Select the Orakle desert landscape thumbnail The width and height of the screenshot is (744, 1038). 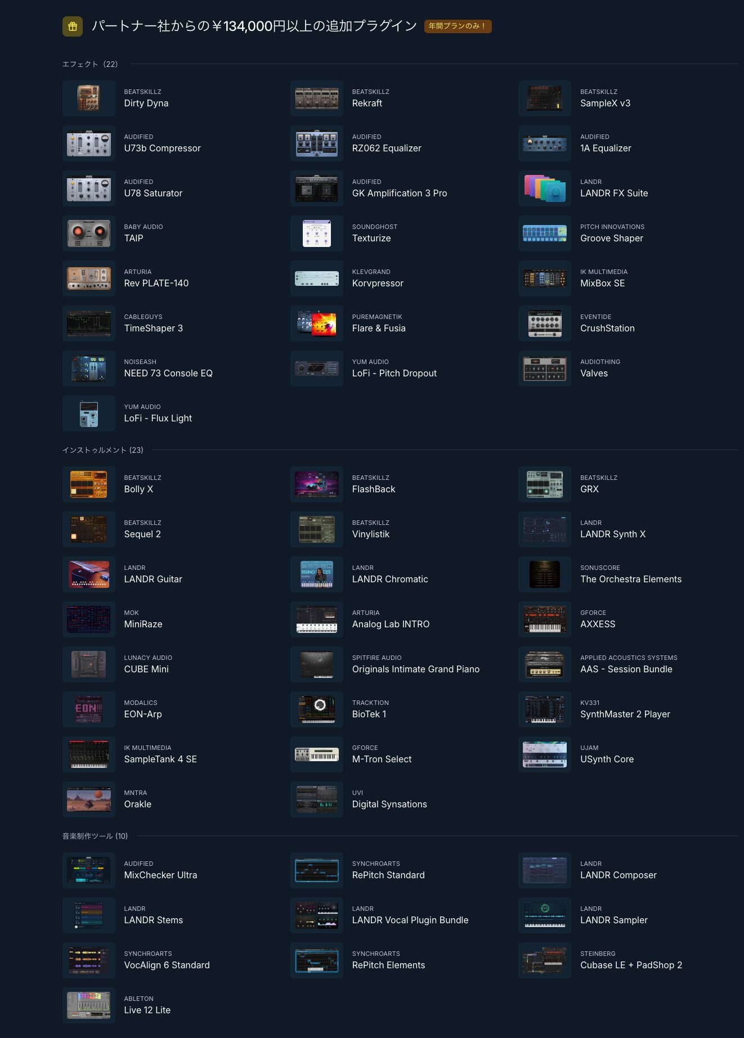pyautogui.click(x=88, y=799)
